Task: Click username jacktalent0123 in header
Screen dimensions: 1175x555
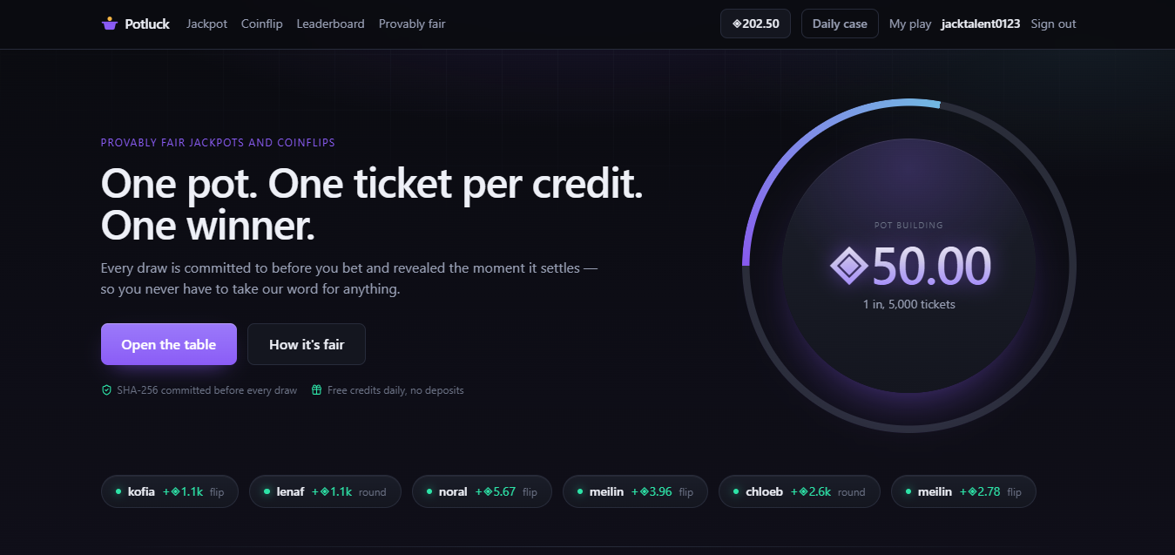Action: (x=981, y=24)
